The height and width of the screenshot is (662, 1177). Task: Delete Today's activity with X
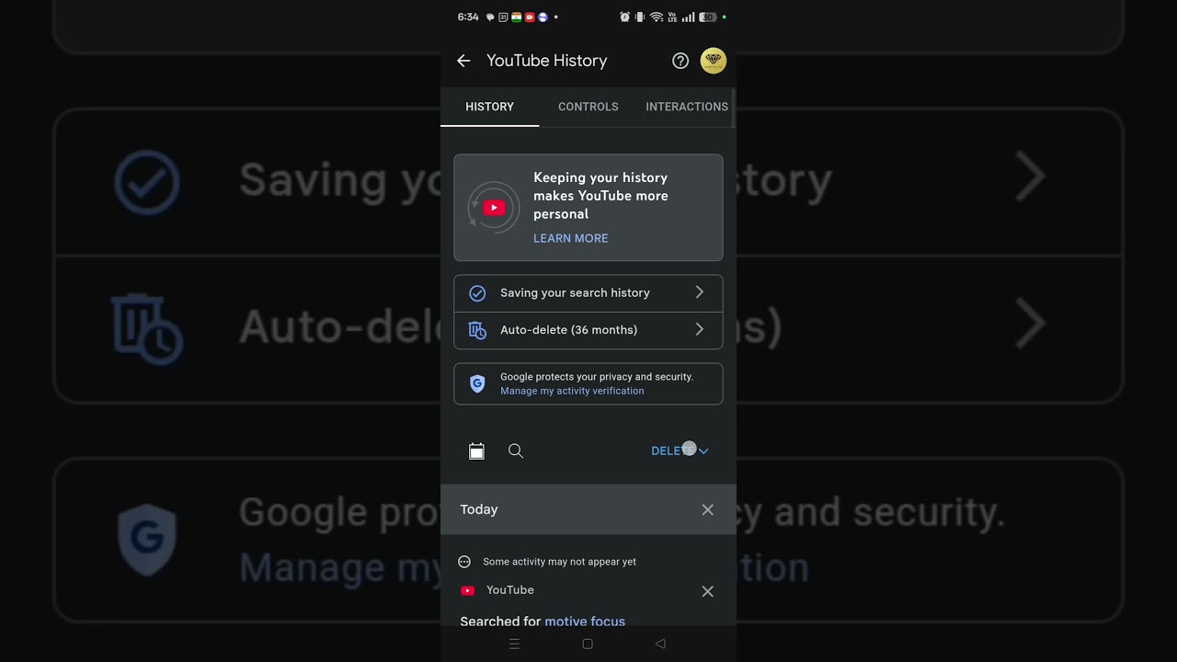708,509
